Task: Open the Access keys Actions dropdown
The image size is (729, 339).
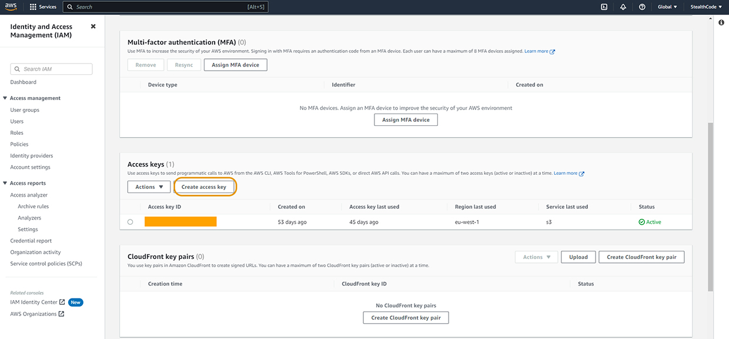Action: (149, 187)
